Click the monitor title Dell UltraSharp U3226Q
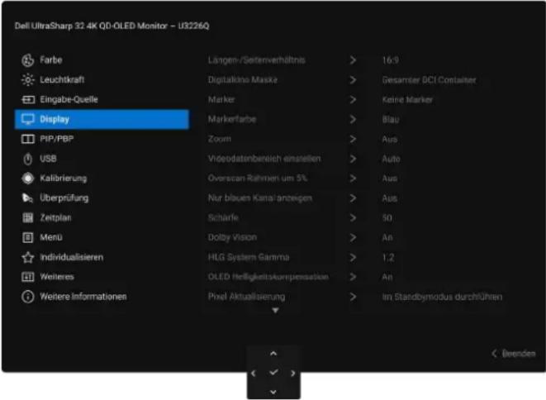546x400 pixels. click(112, 26)
